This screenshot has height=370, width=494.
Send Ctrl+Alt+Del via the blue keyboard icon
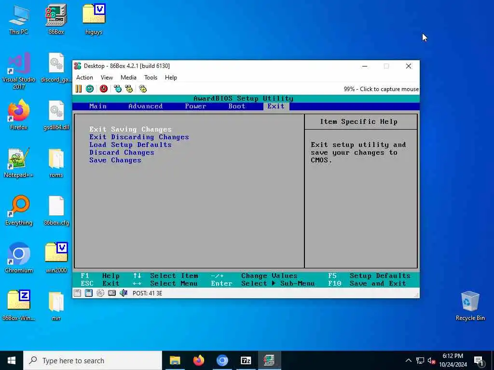118,89
